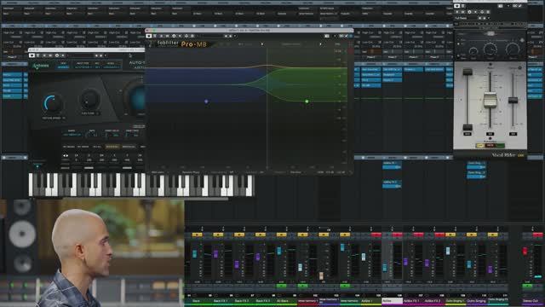
Task: Open the preset name dropdown in Vocal Rider header
Action: pos(466,18)
